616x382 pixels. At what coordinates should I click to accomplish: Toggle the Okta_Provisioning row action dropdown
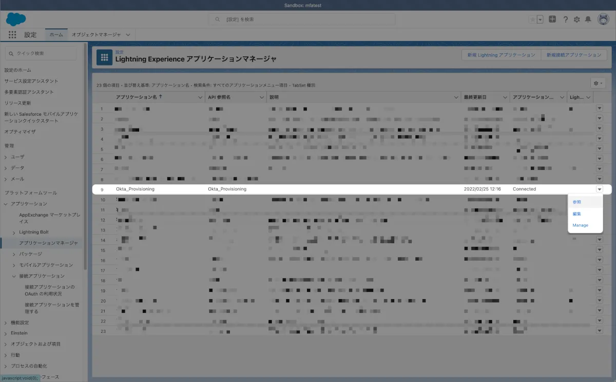[x=599, y=189]
